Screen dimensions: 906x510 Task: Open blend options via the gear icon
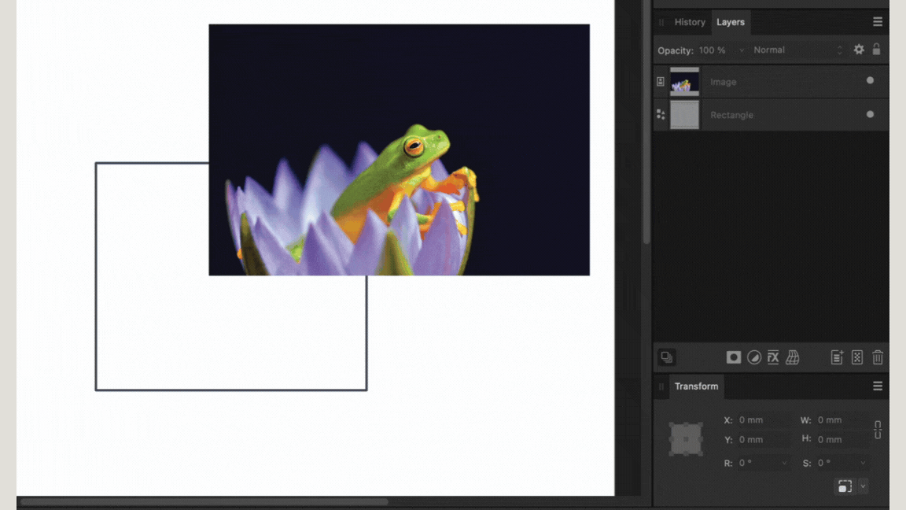pos(859,49)
